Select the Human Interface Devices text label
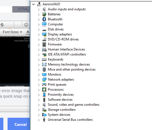Screen dimensions: 152x130 66,49
